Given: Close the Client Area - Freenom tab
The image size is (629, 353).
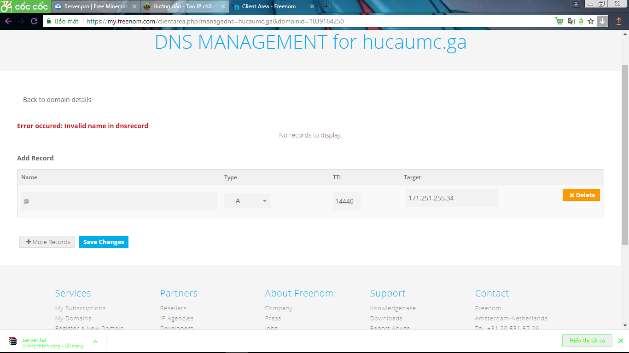Looking at the screenshot, I should pos(312,6).
